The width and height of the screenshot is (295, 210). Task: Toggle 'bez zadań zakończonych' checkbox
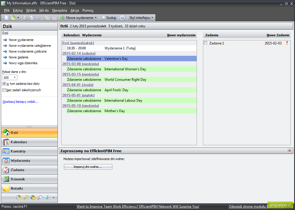4,90
